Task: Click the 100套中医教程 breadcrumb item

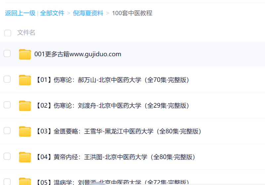Action: [132, 13]
